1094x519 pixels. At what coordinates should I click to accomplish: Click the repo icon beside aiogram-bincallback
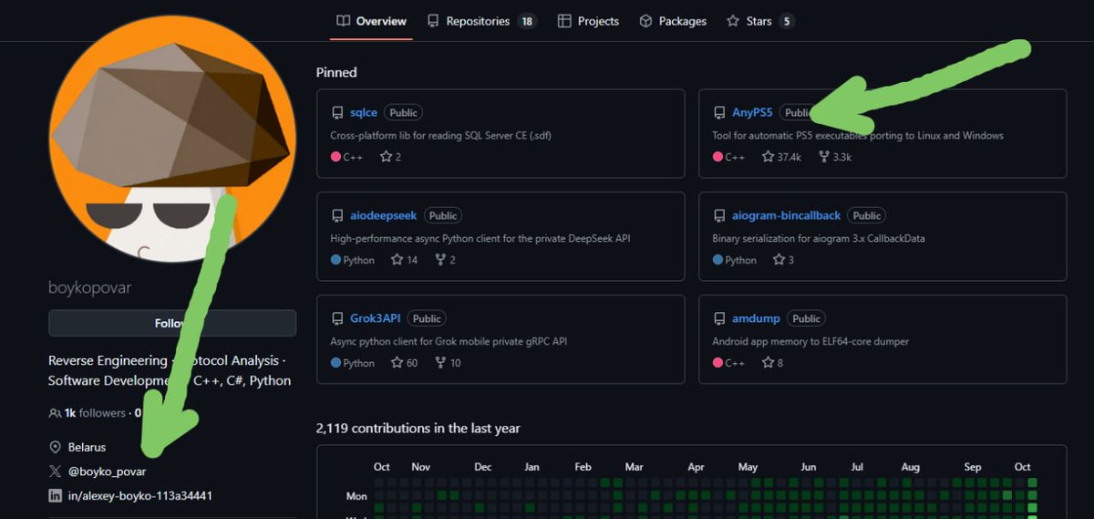point(719,216)
